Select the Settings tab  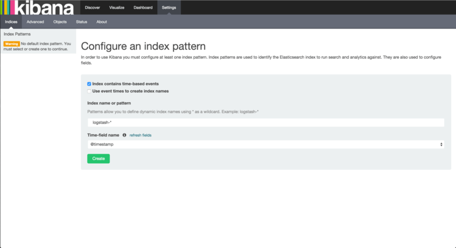[x=169, y=8]
